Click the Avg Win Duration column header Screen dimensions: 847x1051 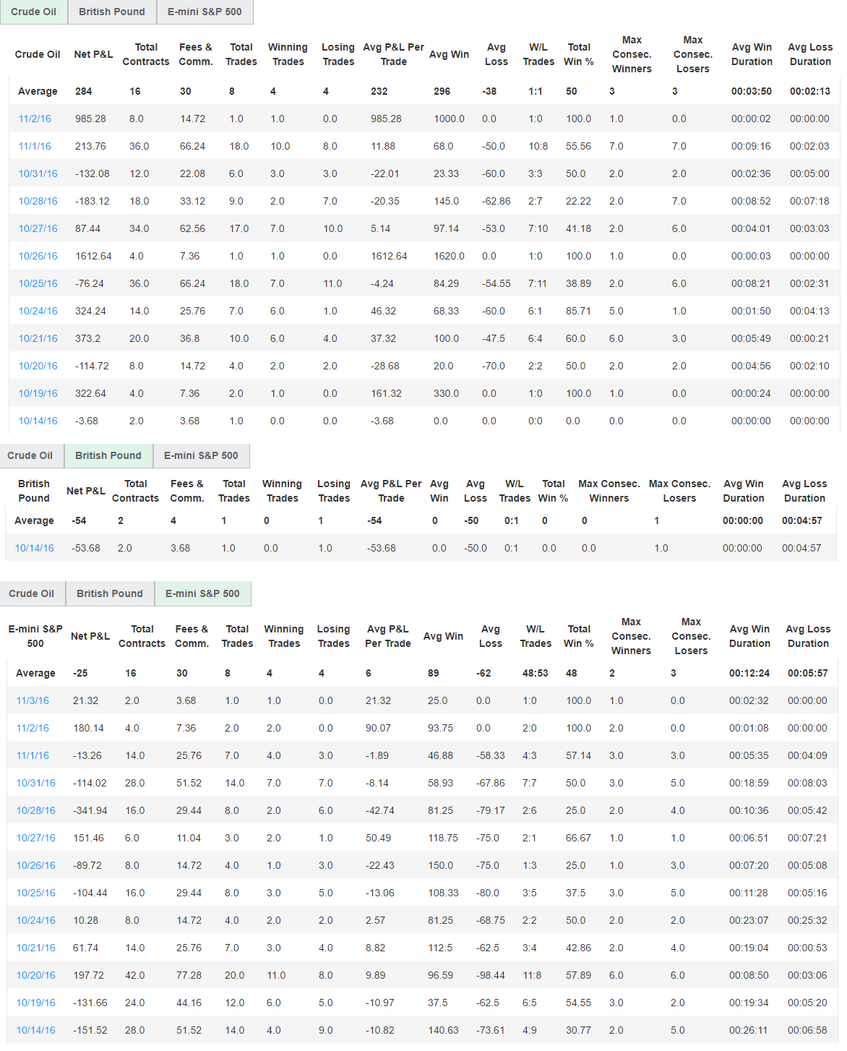click(752, 54)
